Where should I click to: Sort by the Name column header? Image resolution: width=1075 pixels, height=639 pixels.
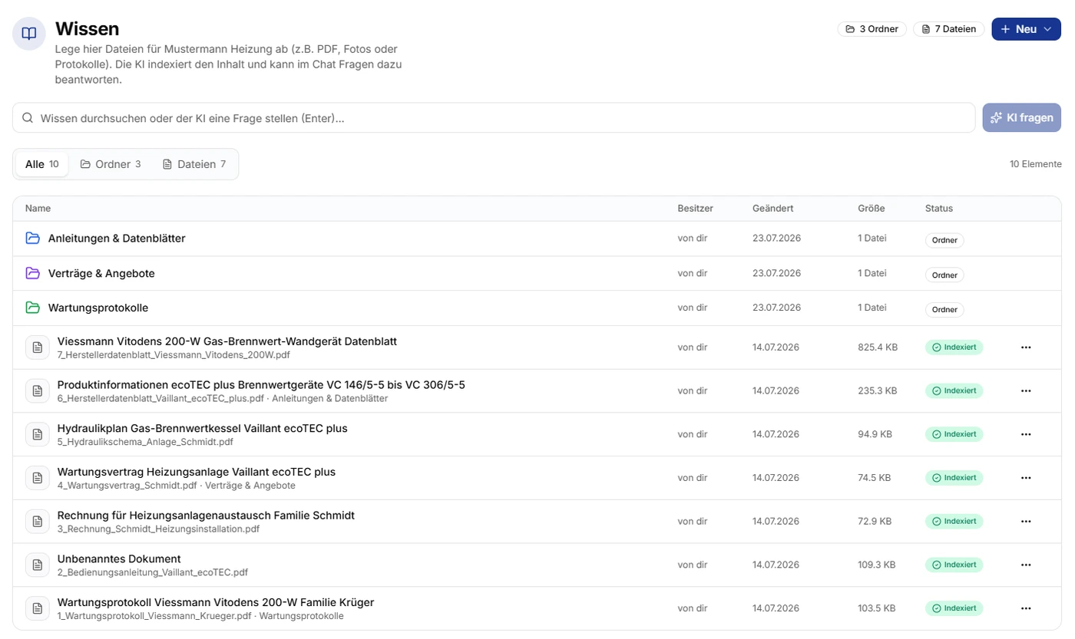(38, 209)
